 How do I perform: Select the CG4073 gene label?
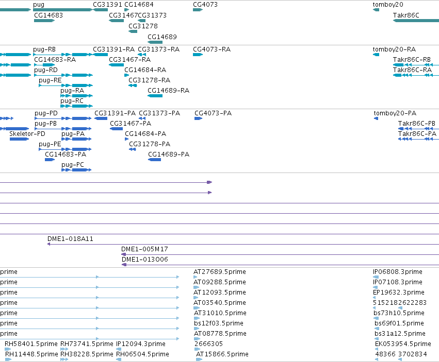point(205,5)
